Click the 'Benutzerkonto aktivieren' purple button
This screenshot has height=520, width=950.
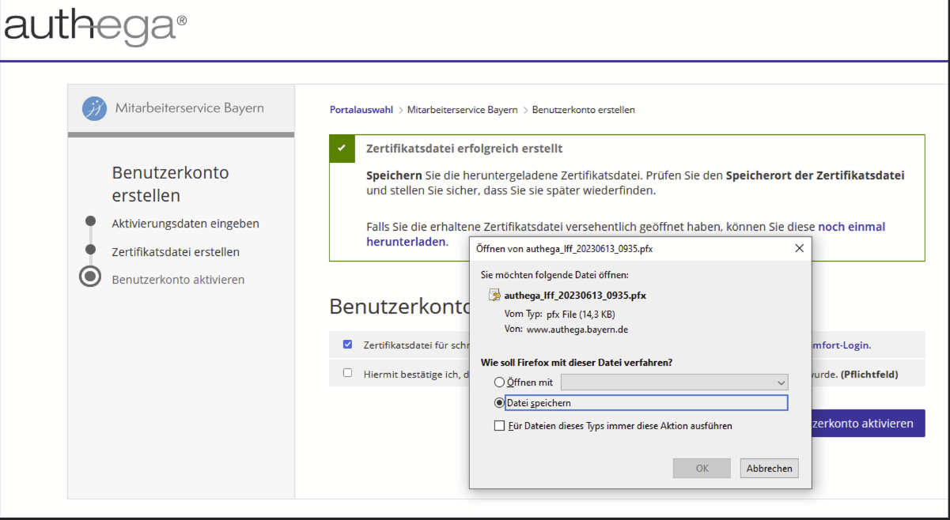(868, 424)
